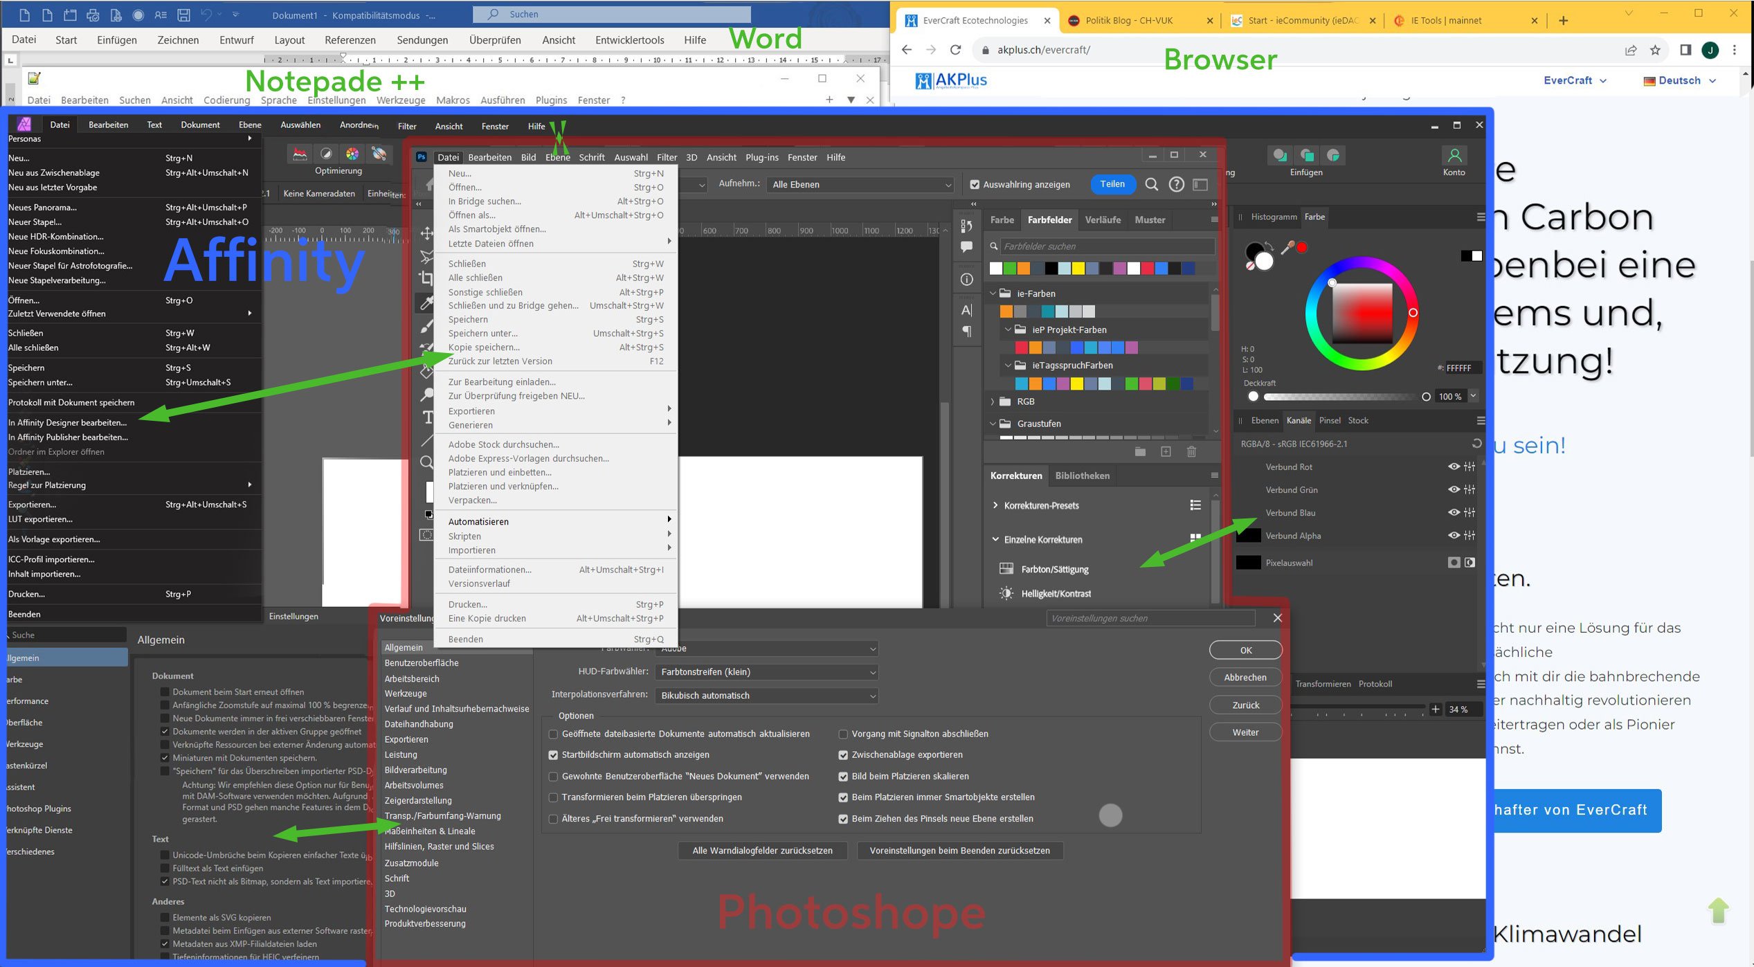Open the Photoshop Character panel icon
The image size is (1754, 967).
coord(967,309)
